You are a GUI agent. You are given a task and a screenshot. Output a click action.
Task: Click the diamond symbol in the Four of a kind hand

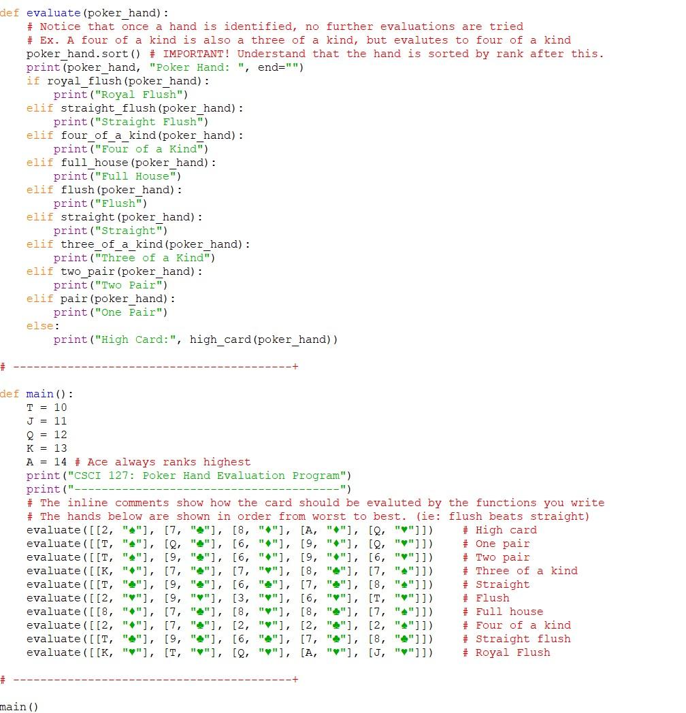(x=131, y=625)
